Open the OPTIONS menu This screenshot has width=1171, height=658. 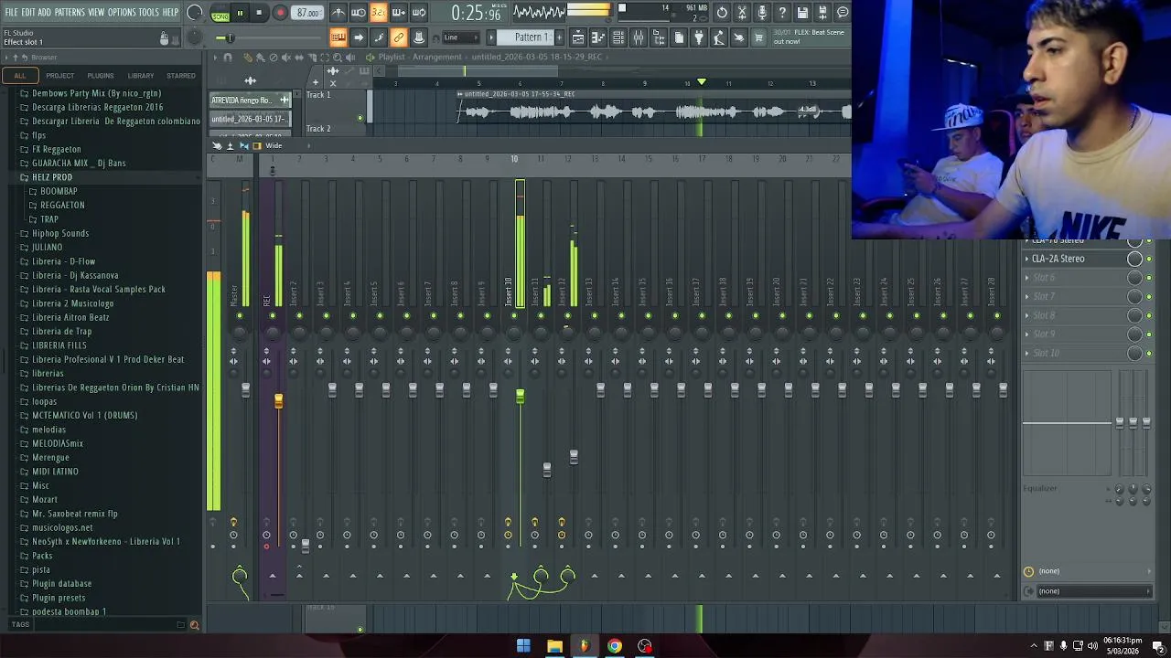[122, 12]
